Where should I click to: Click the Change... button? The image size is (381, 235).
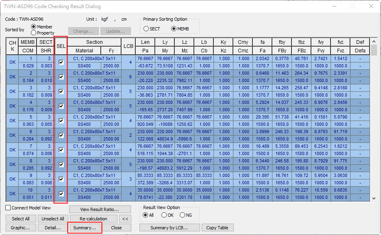coord(83,31)
